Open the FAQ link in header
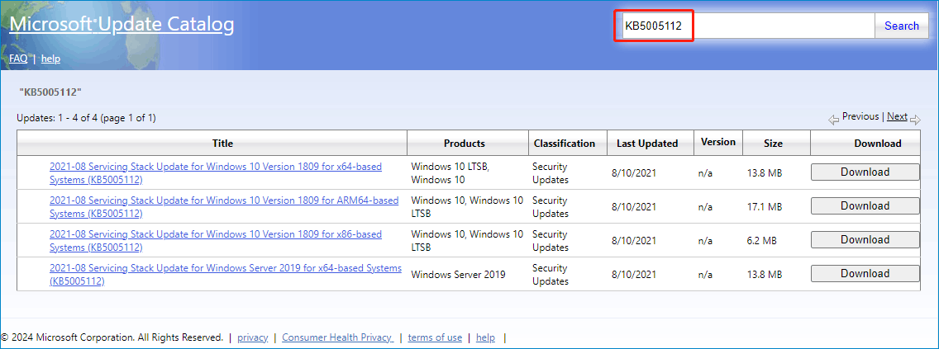The width and height of the screenshot is (939, 349). (18, 59)
